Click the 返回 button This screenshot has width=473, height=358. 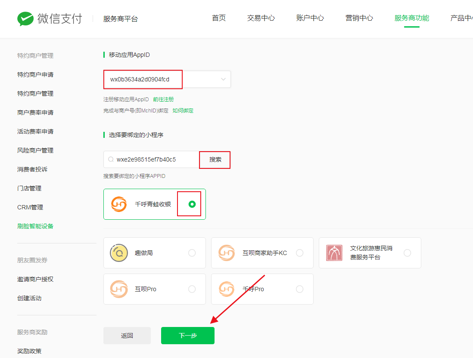point(127,335)
